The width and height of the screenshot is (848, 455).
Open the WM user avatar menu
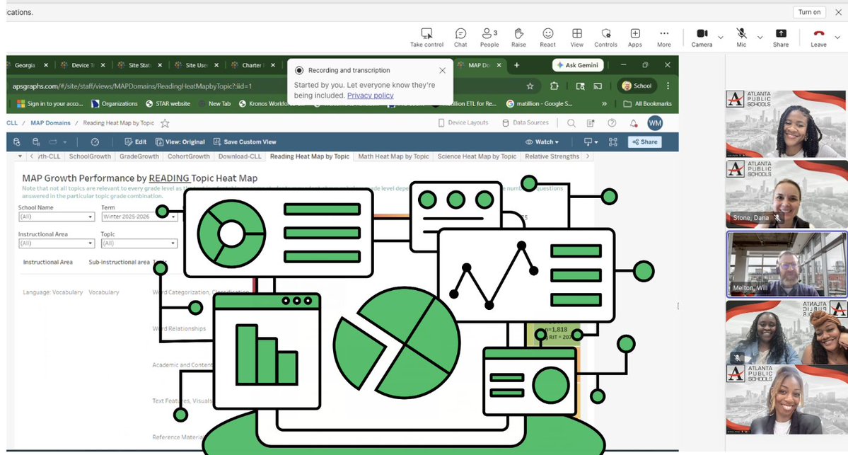click(x=655, y=123)
